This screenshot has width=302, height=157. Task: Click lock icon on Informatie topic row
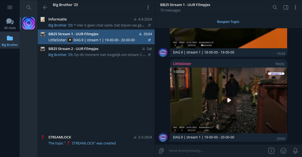135,19
